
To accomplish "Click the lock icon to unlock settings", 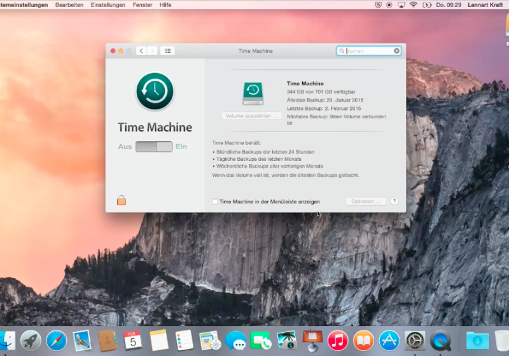I will 122,200.
